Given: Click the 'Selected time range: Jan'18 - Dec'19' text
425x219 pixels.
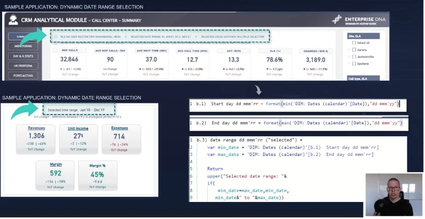Looking at the screenshot, I should (76, 110).
